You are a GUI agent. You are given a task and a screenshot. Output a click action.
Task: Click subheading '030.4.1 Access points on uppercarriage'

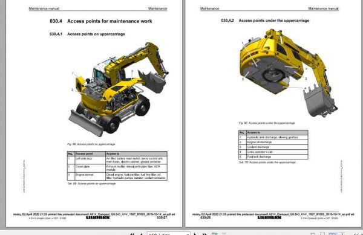point(87,34)
